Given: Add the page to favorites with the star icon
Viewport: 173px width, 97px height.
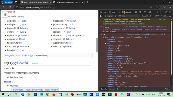Looking at the screenshot, I should click(157, 7).
